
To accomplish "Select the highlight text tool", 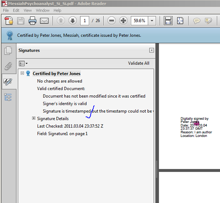I will (x=208, y=21).
